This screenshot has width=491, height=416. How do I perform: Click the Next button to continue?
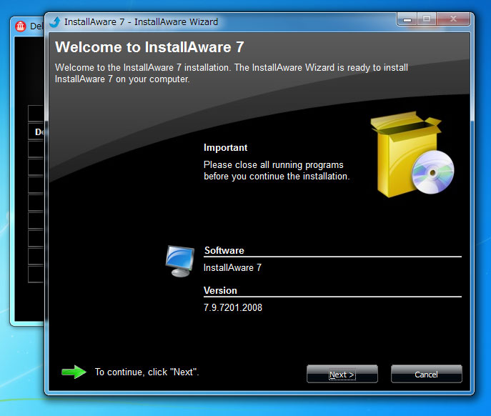342,374
